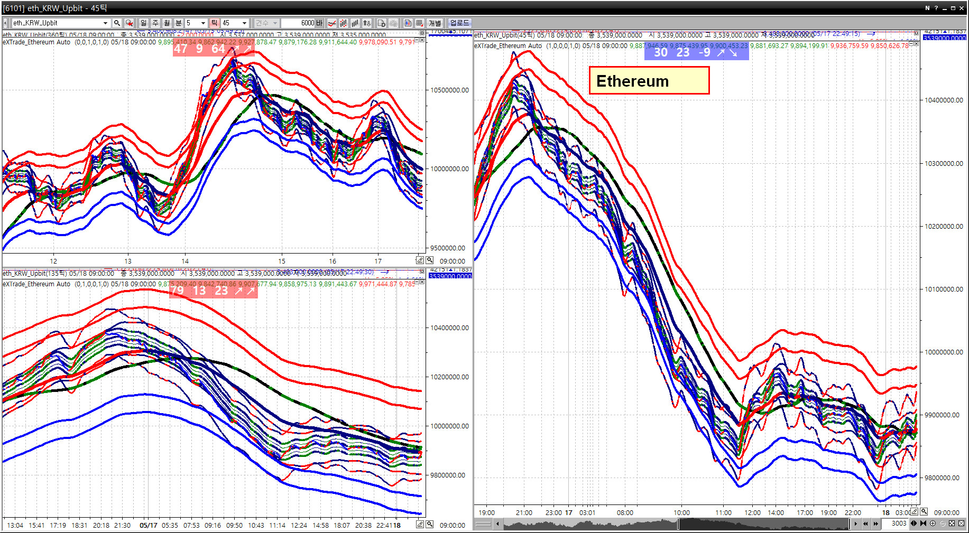Click the N icon in the title bar
The height and width of the screenshot is (533, 969).
coord(927,8)
